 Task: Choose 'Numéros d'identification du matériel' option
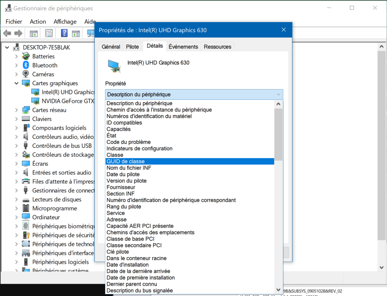pyautogui.click(x=149, y=116)
